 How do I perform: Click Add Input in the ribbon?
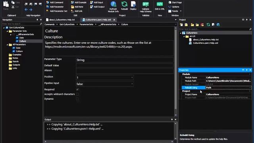pyautogui.click(x=96, y=2)
